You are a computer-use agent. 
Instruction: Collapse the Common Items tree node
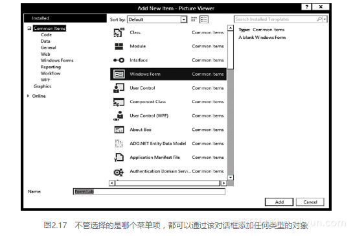(29, 28)
